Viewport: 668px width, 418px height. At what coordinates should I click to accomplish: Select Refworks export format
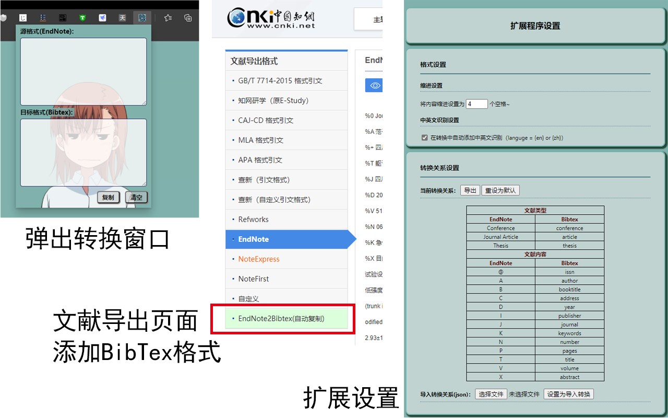pyautogui.click(x=287, y=219)
